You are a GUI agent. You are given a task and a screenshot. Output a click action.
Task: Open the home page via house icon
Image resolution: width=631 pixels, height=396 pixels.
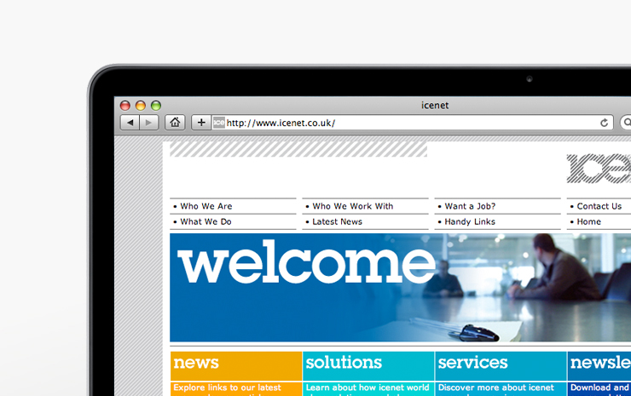coord(175,123)
